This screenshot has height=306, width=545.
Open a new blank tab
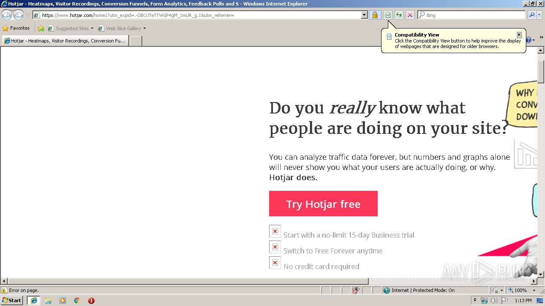pyautogui.click(x=135, y=41)
